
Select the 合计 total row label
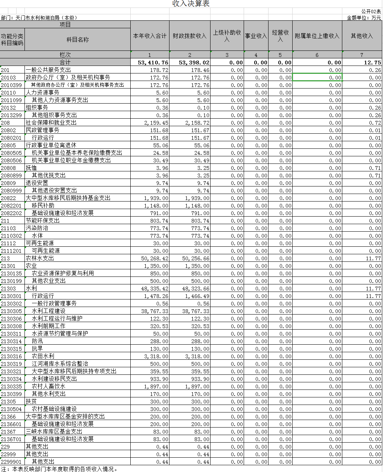click(65, 63)
